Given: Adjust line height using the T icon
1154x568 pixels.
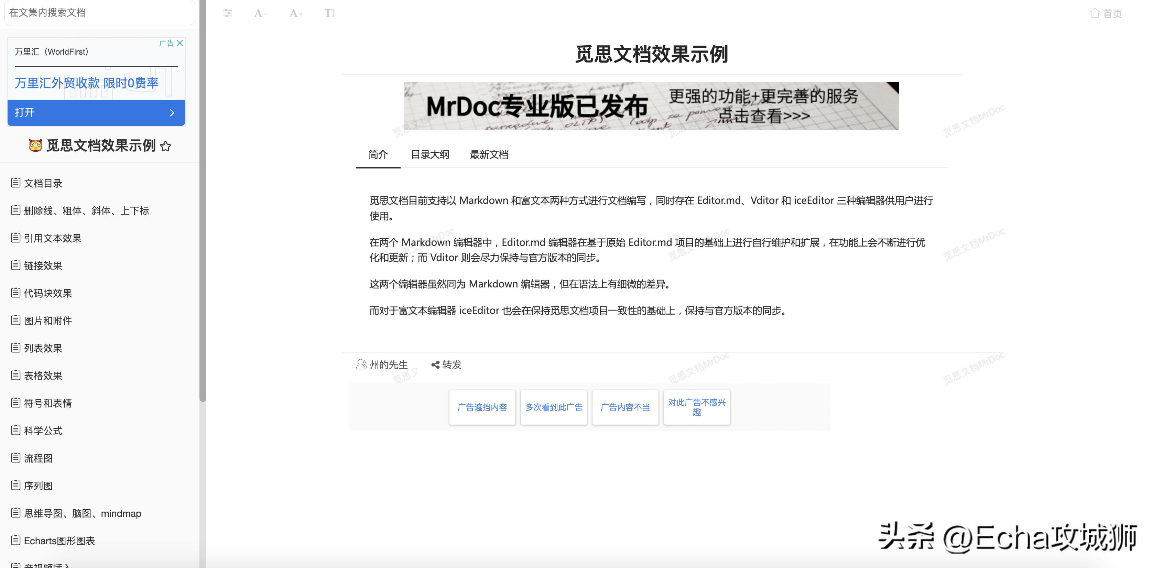Looking at the screenshot, I should click(x=330, y=13).
